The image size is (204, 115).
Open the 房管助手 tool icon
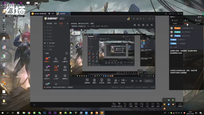tap(56, 60)
